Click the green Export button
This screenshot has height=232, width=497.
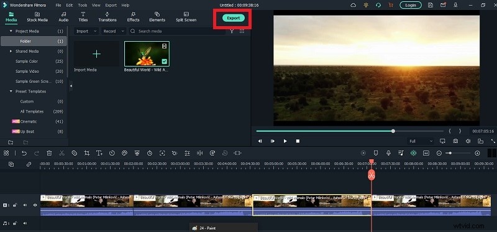(x=234, y=18)
